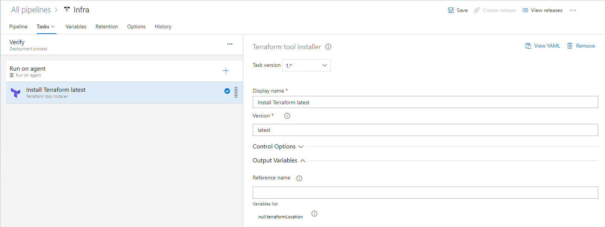Open the Verify stage ellipsis menu

230,44
